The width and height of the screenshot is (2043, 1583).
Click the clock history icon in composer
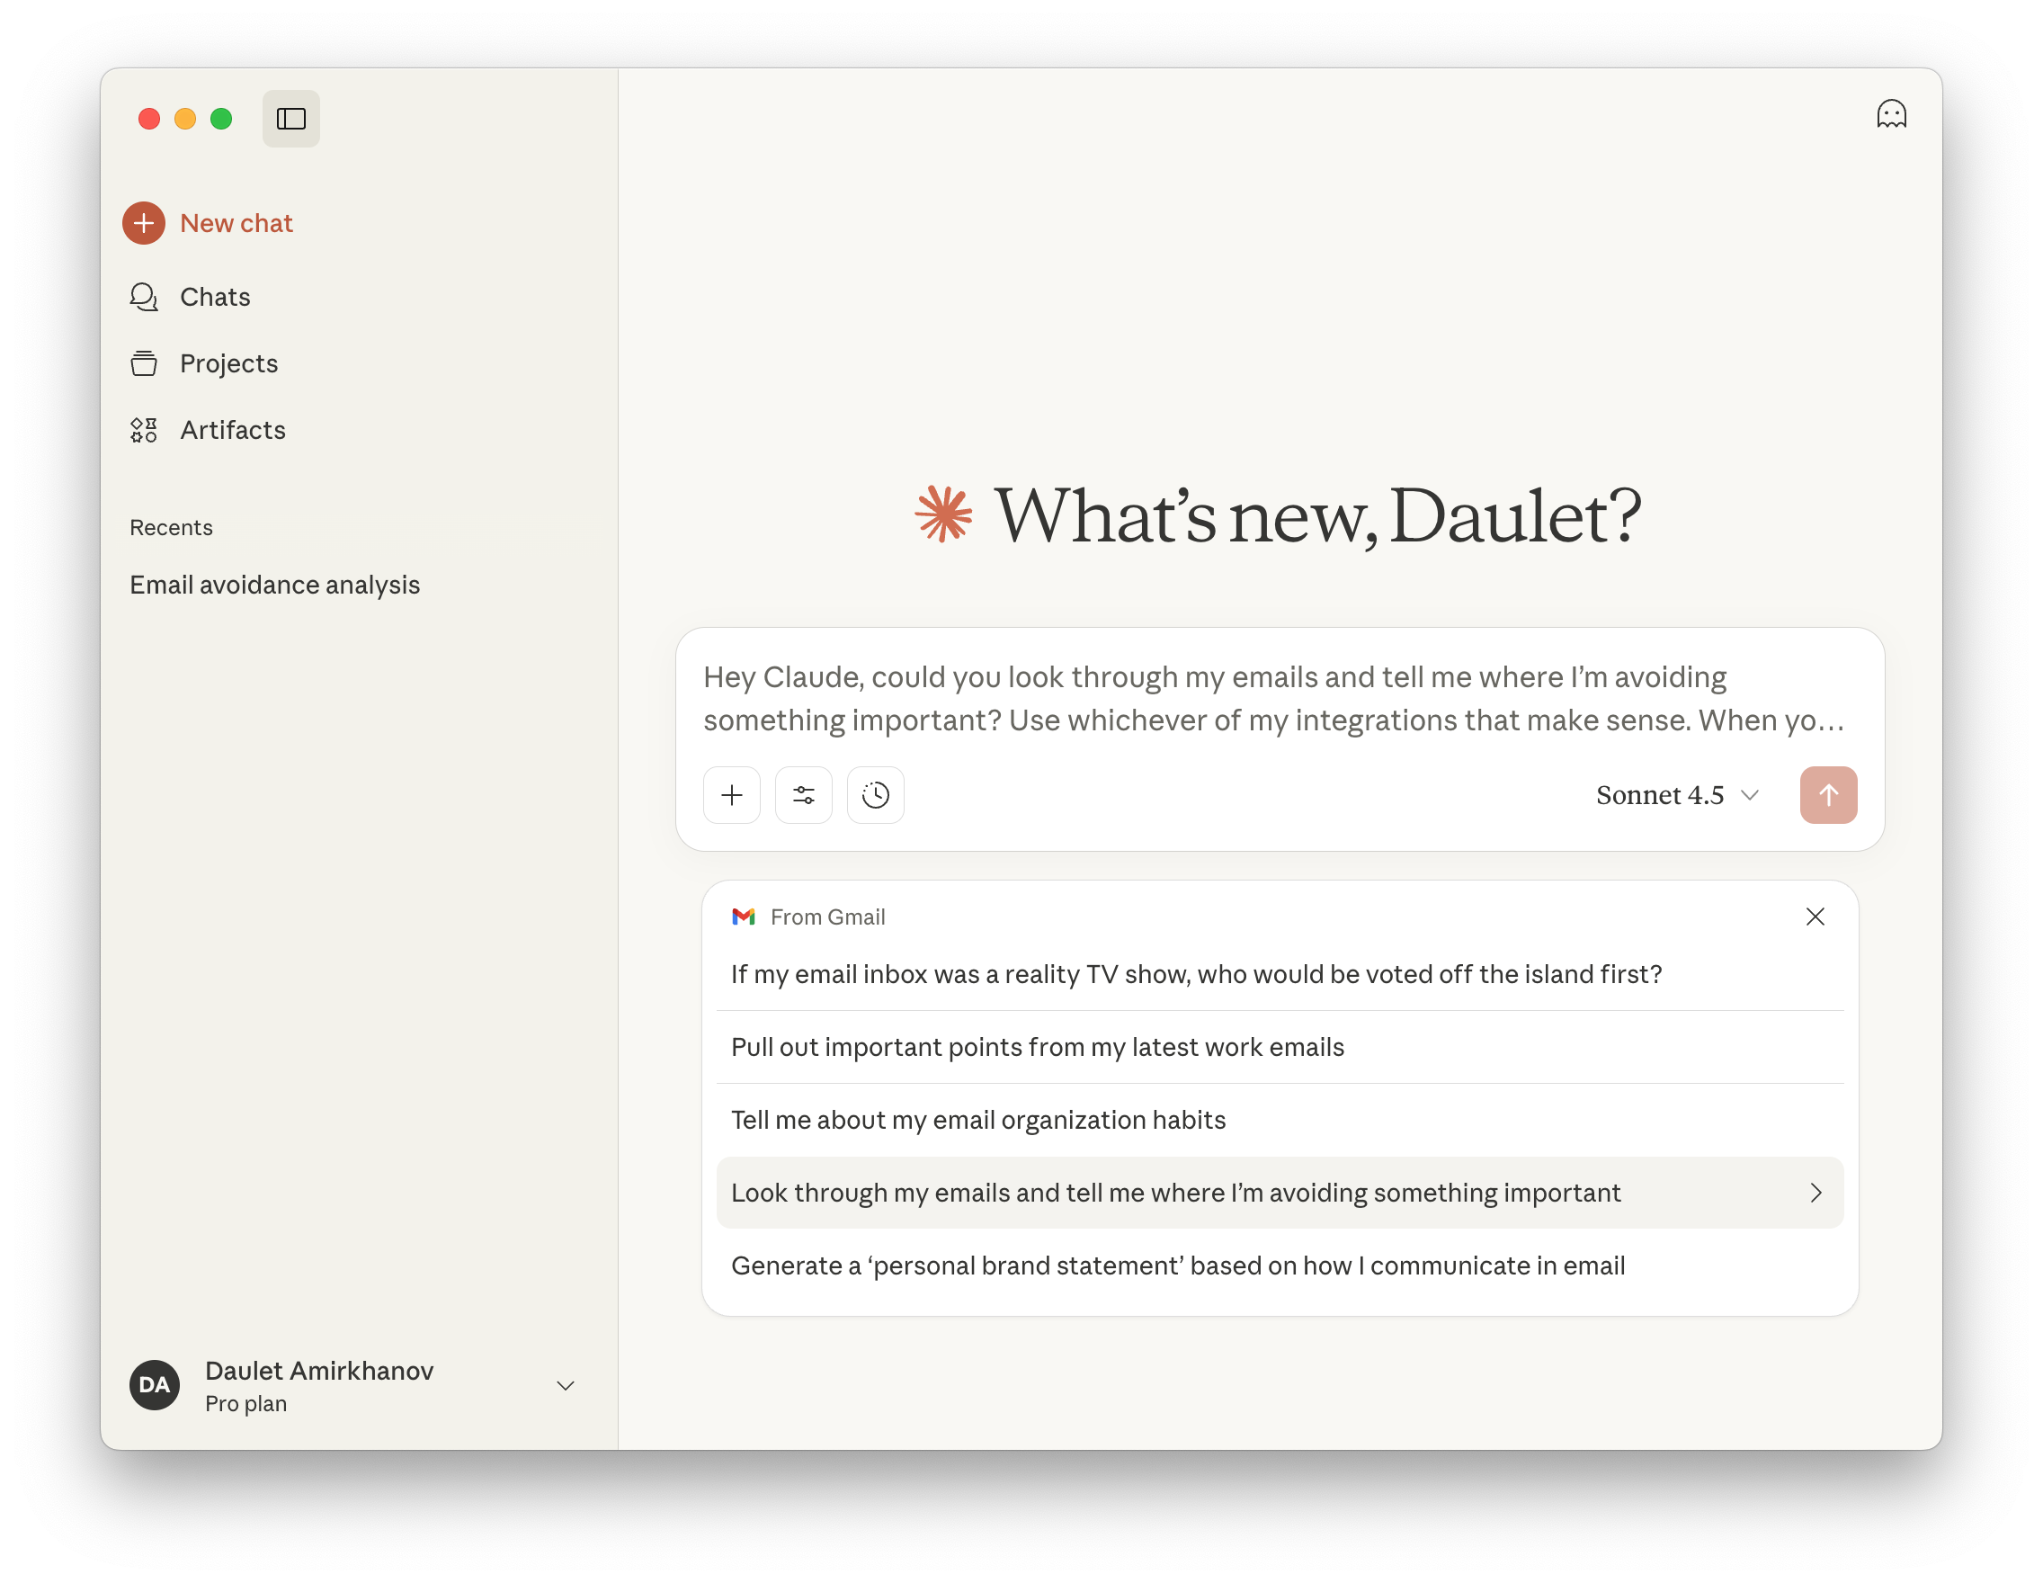click(875, 795)
